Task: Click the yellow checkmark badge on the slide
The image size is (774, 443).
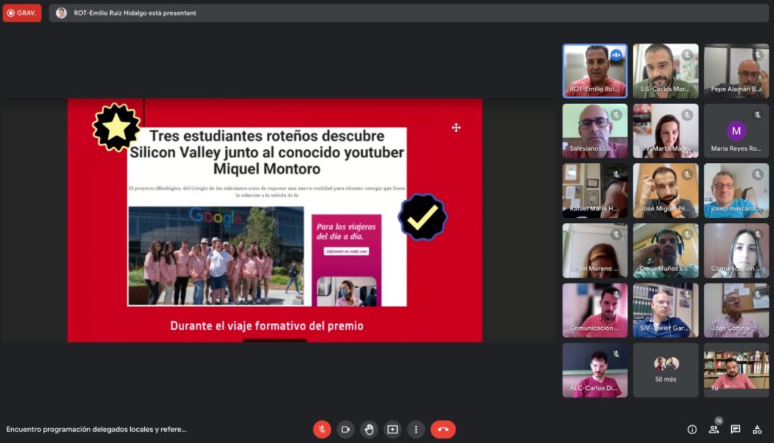Action: click(x=423, y=217)
